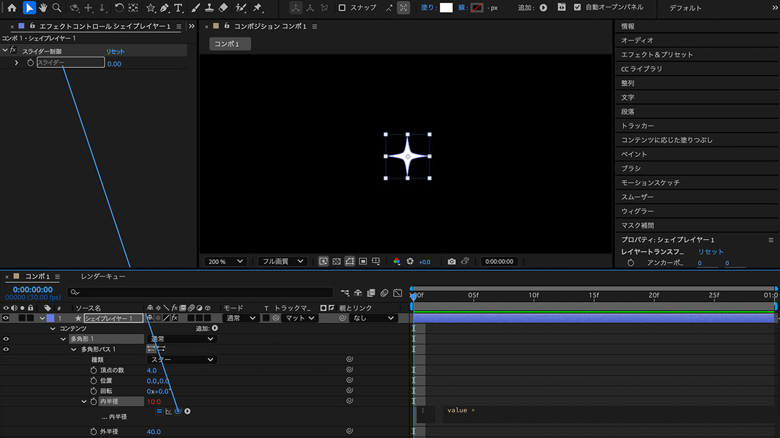Screen dimensions: 780x438
Task: Select the Puppet Pin tool
Action: click(x=257, y=8)
